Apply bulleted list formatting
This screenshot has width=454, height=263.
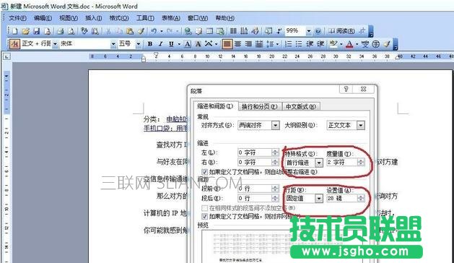click(x=299, y=44)
